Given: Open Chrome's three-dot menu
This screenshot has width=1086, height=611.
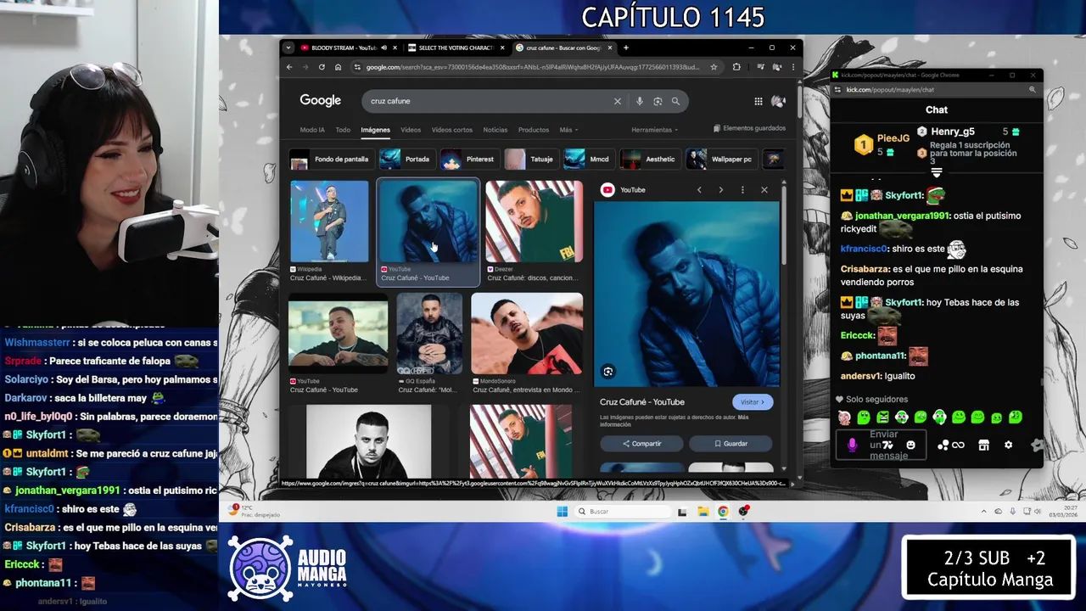Looking at the screenshot, I should click(x=793, y=67).
